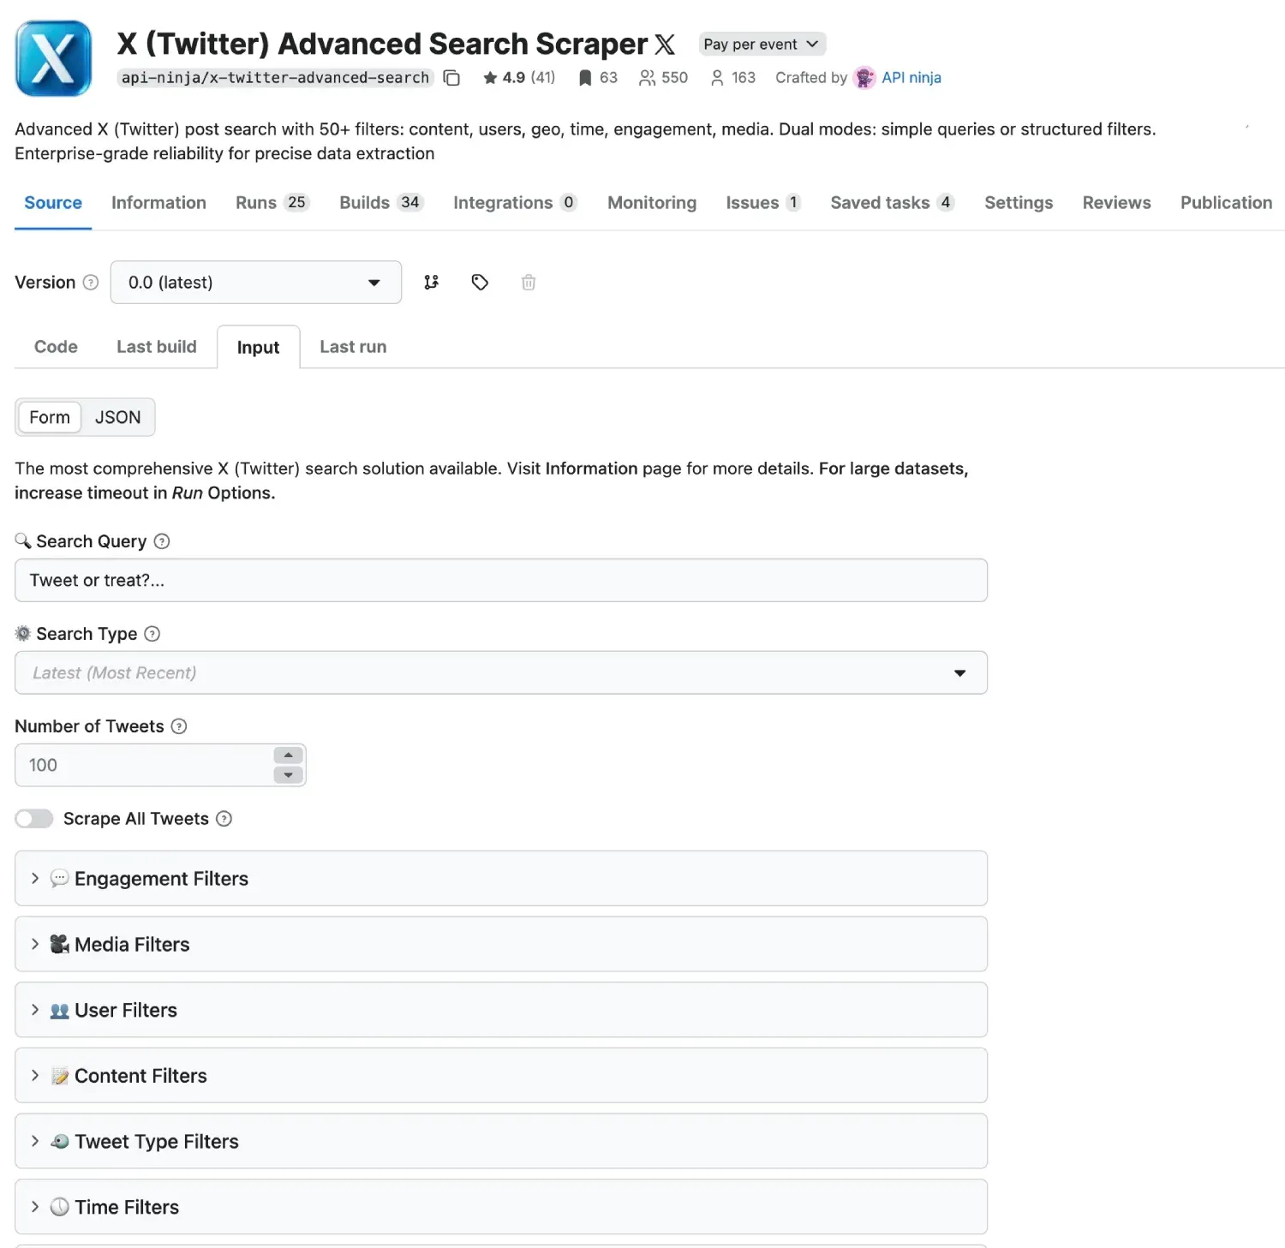Switch input view to Form
The image size is (1285, 1248).
(x=50, y=417)
